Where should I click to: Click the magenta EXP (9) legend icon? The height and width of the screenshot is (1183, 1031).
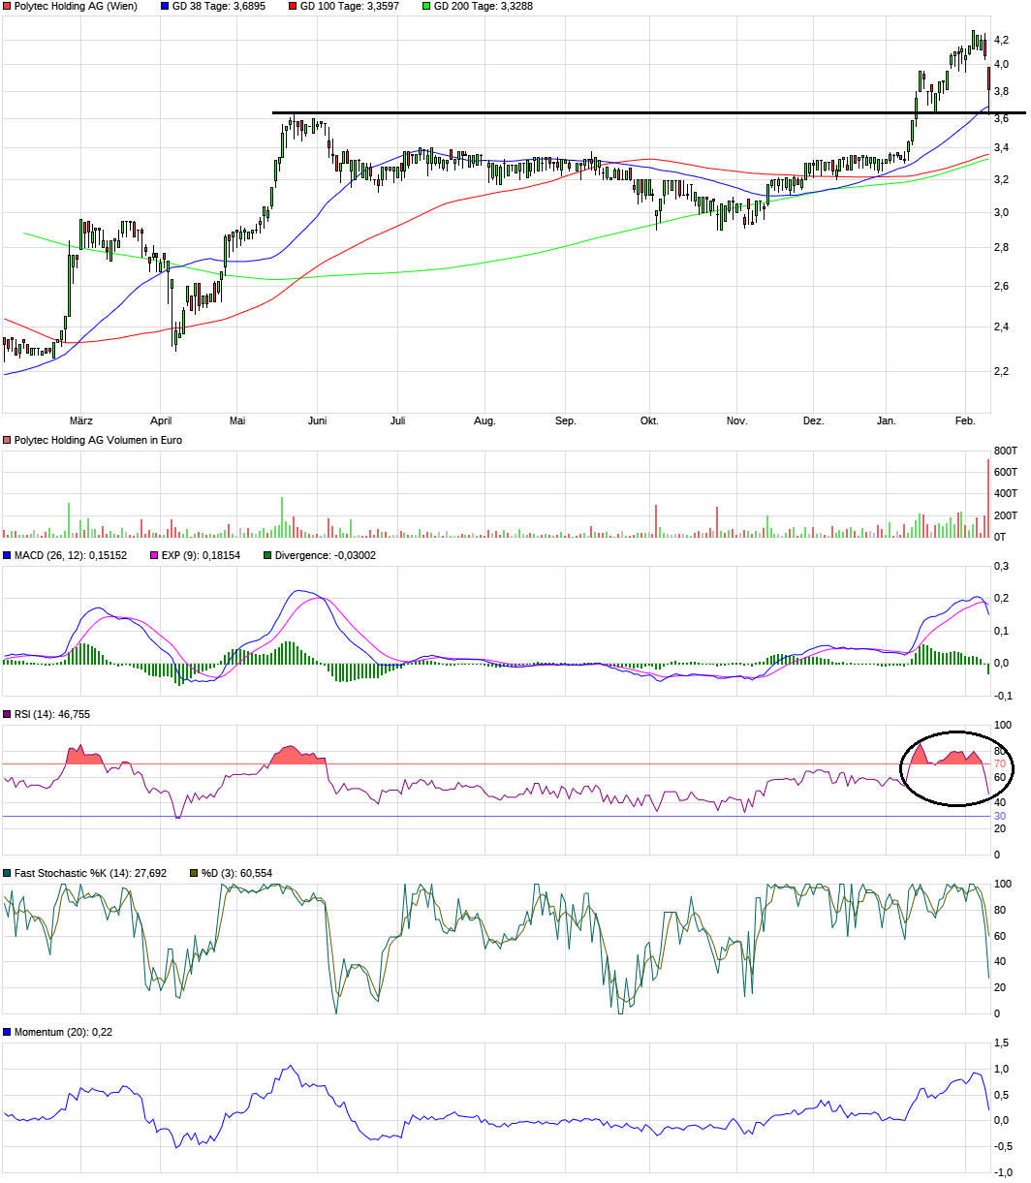pyautogui.click(x=155, y=556)
